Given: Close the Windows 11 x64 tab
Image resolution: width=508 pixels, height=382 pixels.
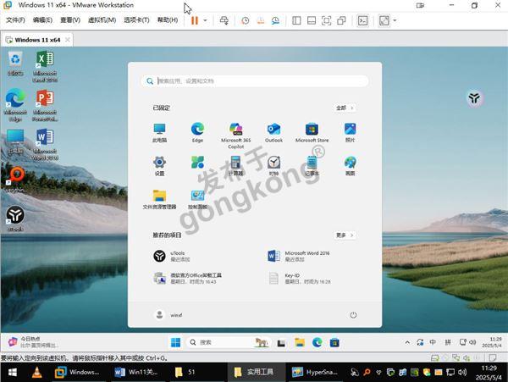Looking at the screenshot, I should pyautogui.click(x=68, y=40).
